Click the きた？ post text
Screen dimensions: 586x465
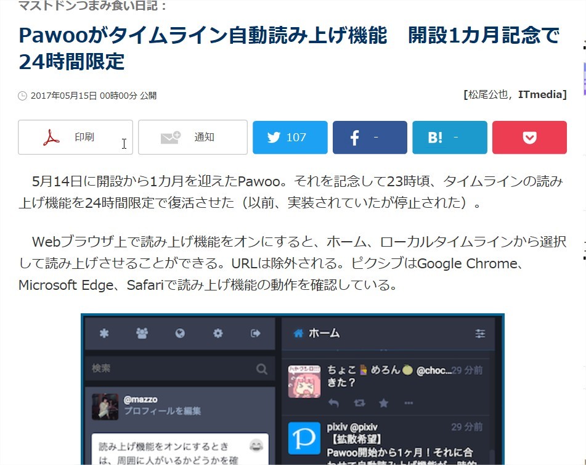(341, 382)
